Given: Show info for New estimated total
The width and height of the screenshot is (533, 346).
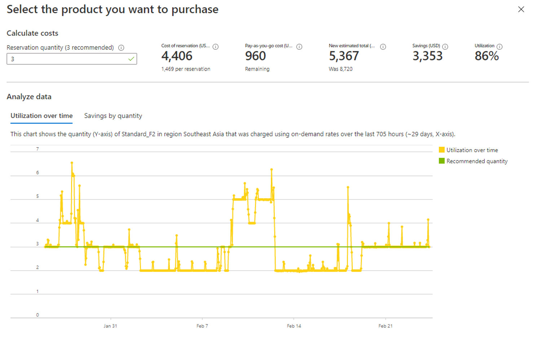Looking at the screenshot, I should click(x=383, y=46).
